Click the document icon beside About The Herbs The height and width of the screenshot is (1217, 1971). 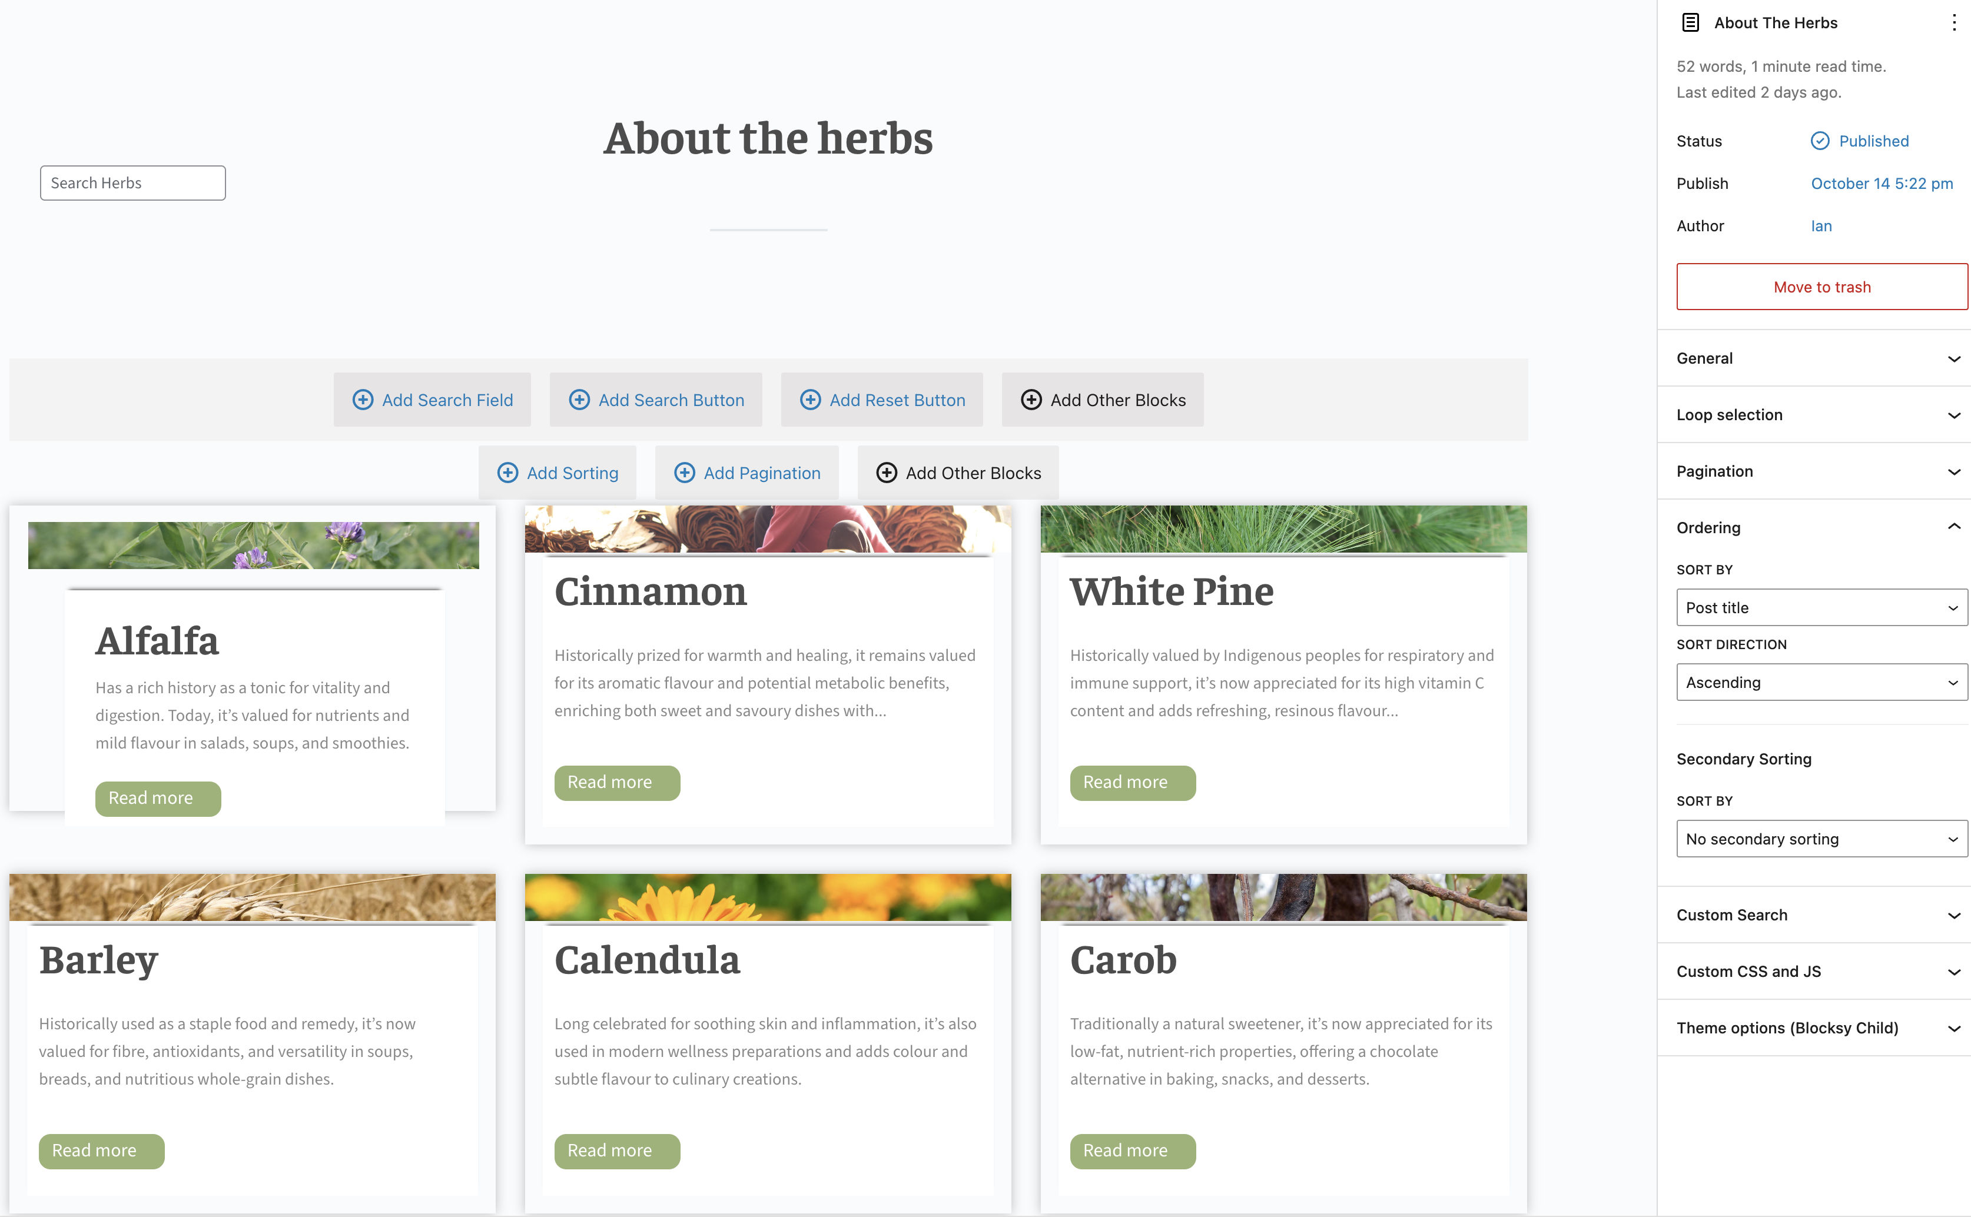1691,22
